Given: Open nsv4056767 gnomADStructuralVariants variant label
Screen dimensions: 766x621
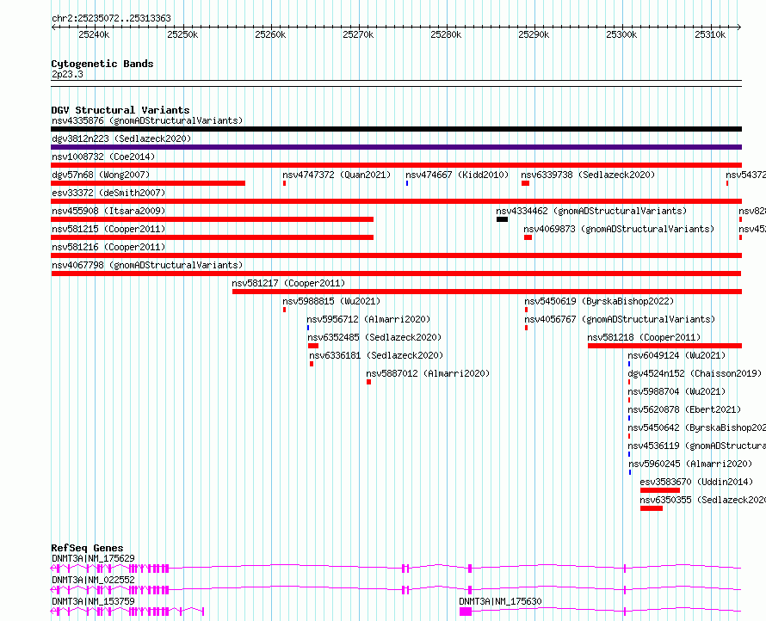Looking at the screenshot, I should [x=620, y=319].
